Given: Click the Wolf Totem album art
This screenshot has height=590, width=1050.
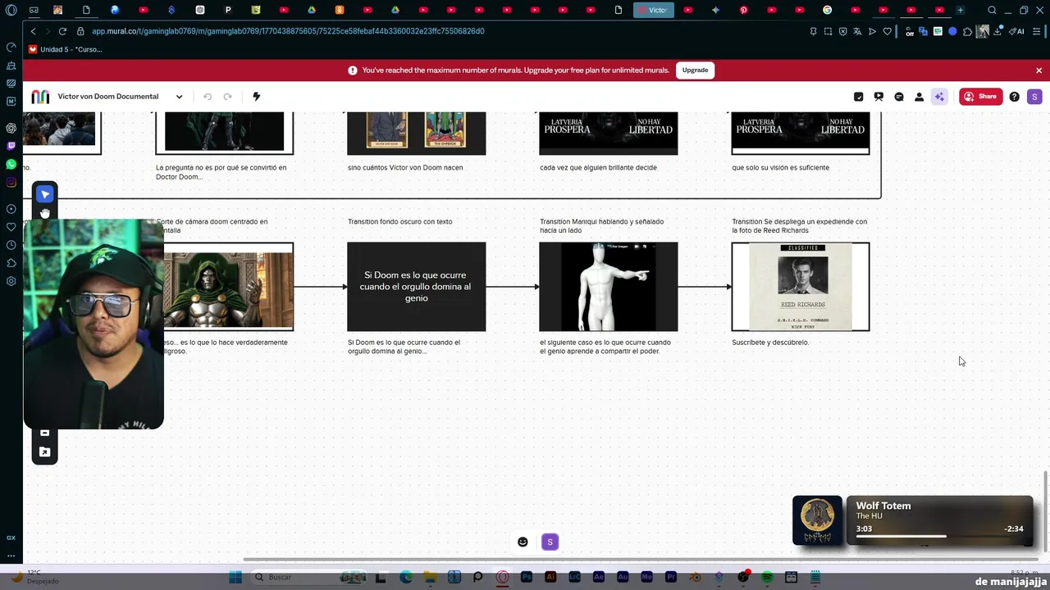Looking at the screenshot, I should 817,520.
